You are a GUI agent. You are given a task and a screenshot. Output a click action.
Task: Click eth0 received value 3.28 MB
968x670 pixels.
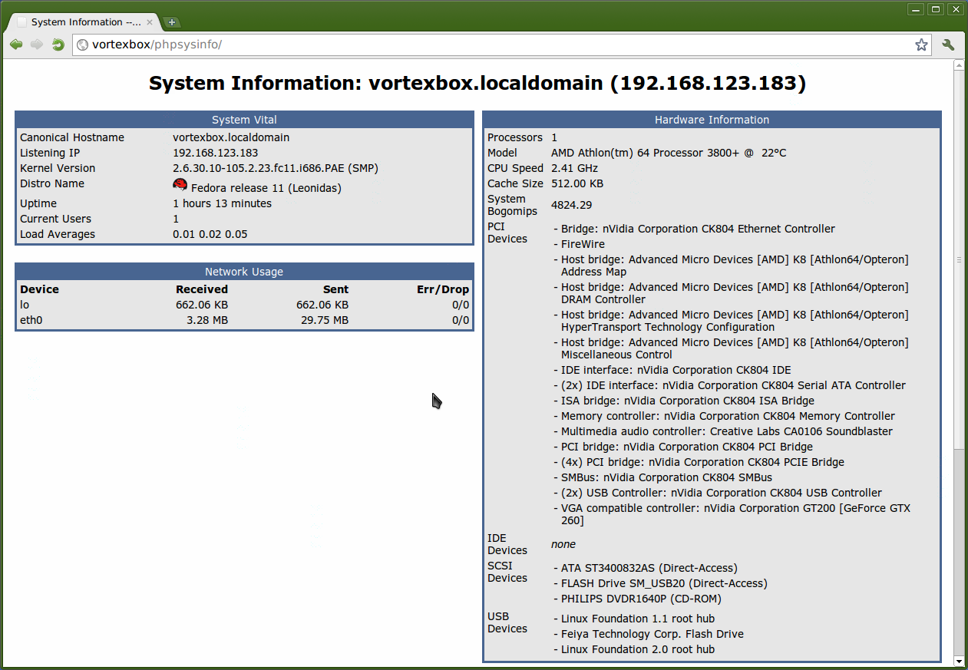click(x=207, y=320)
